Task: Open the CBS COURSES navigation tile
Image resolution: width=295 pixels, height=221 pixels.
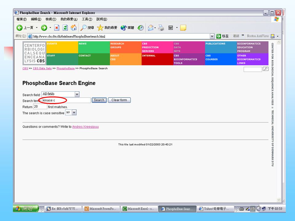Action: point(221,59)
